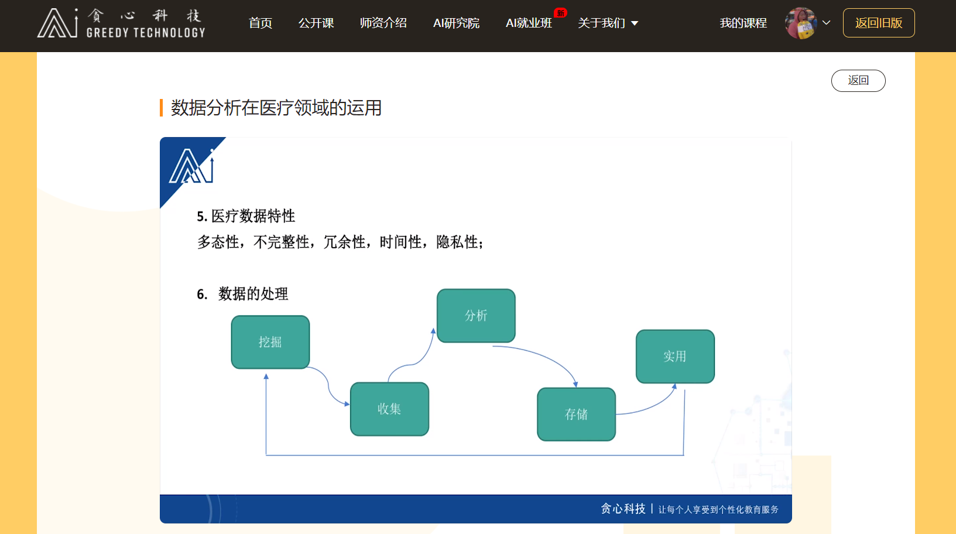Screen dimensions: 956x534
Task: Open 我的课程 link
Action: pyautogui.click(x=742, y=23)
